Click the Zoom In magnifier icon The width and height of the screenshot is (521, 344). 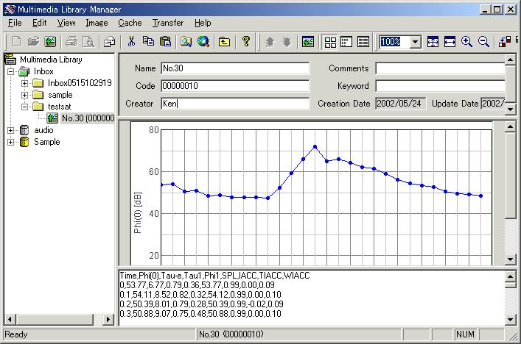click(x=467, y=42)
